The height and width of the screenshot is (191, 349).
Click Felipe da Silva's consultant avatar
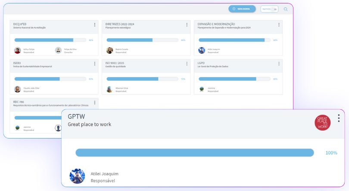click(58, 50)
